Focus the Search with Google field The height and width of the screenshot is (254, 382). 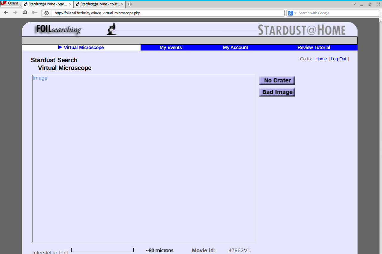coord(338,13)
